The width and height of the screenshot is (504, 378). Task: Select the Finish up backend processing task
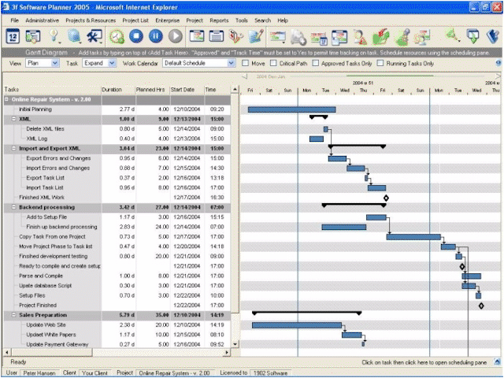pyautogui.click(x=117, y=227)
